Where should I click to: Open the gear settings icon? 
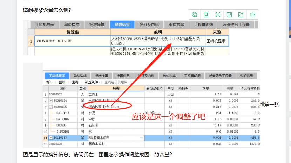pyautogui.click(x=252, y=14)
